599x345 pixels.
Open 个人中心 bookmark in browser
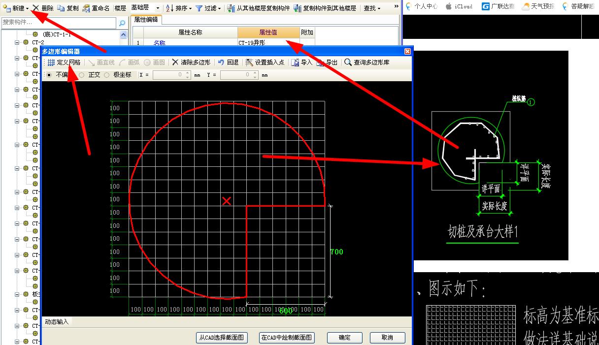[x=422, y=6]
